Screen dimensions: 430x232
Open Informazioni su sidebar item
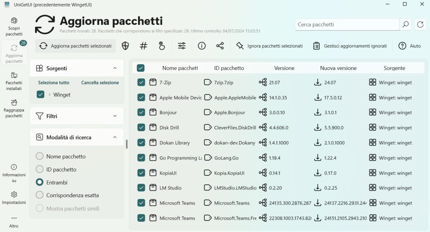click(x=14, y=173)
